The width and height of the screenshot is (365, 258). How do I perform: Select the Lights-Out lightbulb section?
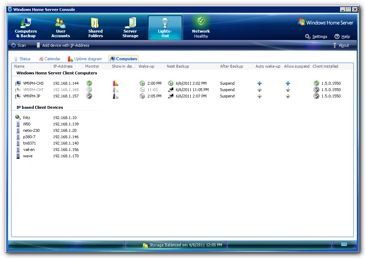(x=165, y=28)
